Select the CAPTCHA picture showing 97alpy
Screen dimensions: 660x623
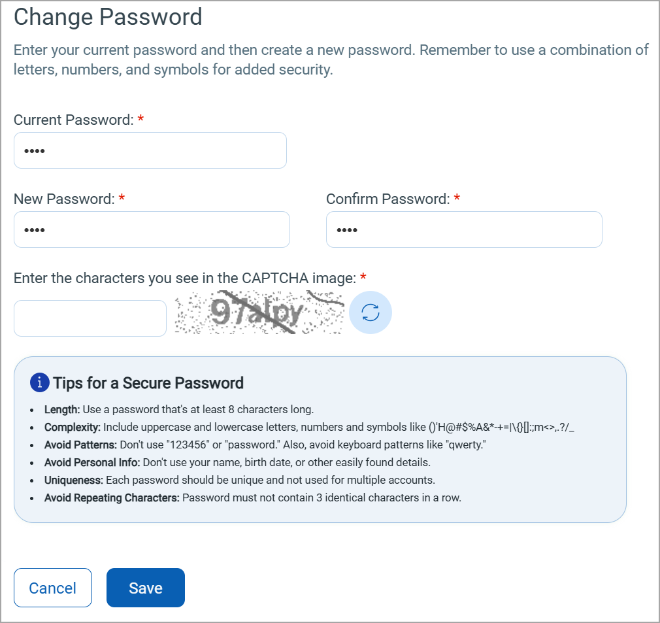pyautogui.click(x=259, y=312)
